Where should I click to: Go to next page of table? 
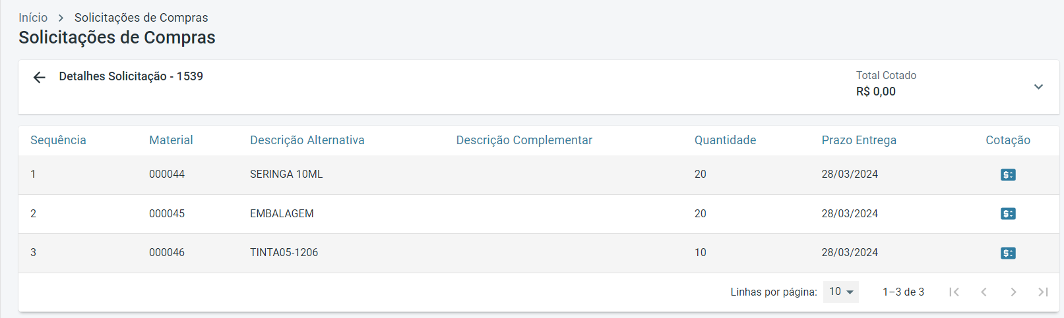(x=1013, y=292)
